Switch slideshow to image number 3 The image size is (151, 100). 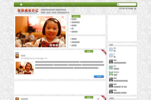coord(57,45)
